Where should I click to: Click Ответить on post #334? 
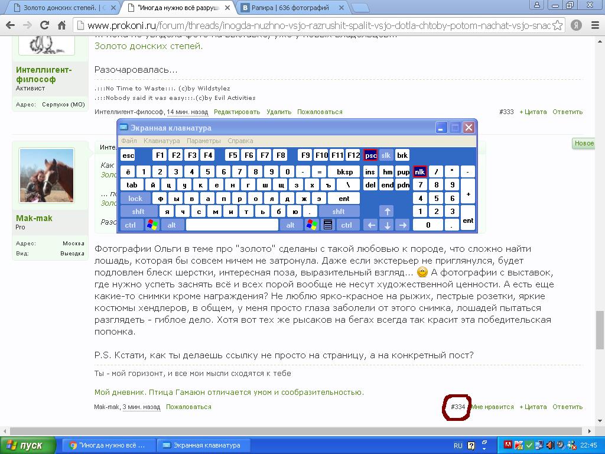(567, 407)
